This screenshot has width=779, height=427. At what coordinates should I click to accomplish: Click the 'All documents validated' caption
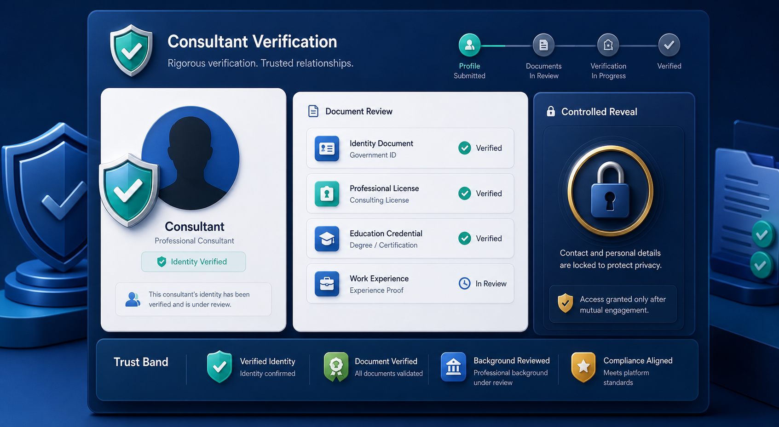coord(388,374)
